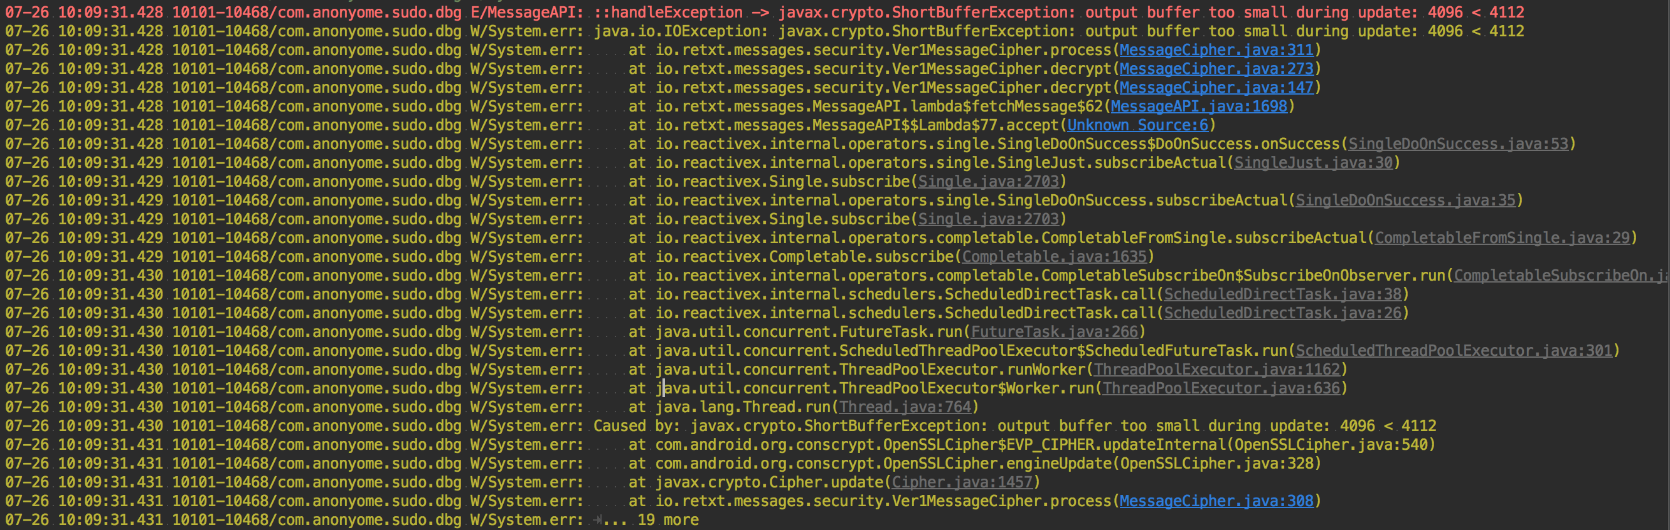Click 'Ver1MessageCipher.process' on the MessageCipher.java:311 line
This screenshot has height=530, width=1670.
pyautogui.click(x=1002, y=50)
